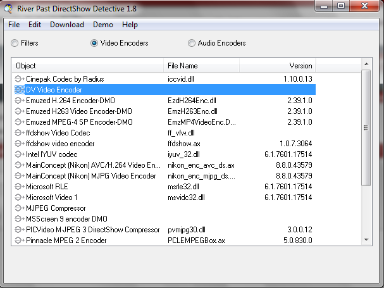Image resolution: width=384 pixels, height=288 pixels.
Task: Select the Microsoft RLE row
Action: [x=165, y=187]
